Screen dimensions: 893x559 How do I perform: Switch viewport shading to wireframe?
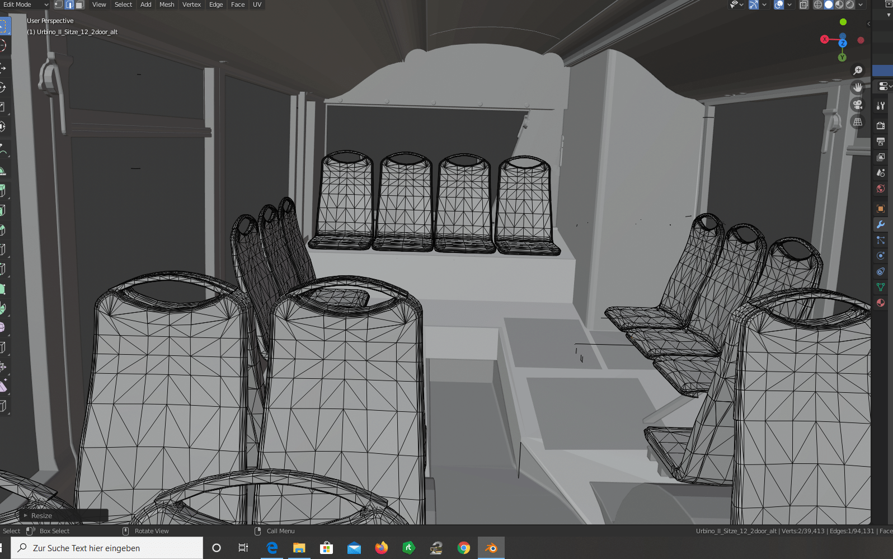(x=818, y=4)
